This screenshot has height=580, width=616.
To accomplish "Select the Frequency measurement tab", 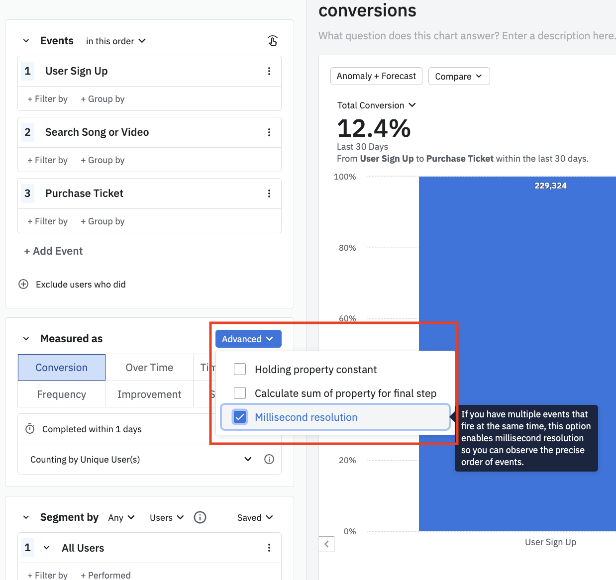I will coord(62,394).
